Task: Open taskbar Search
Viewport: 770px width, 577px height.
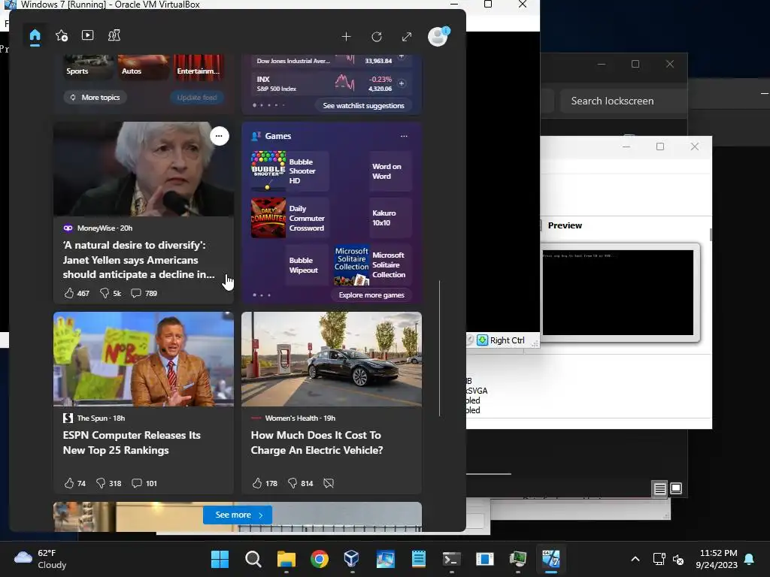Action: point(253,559)
